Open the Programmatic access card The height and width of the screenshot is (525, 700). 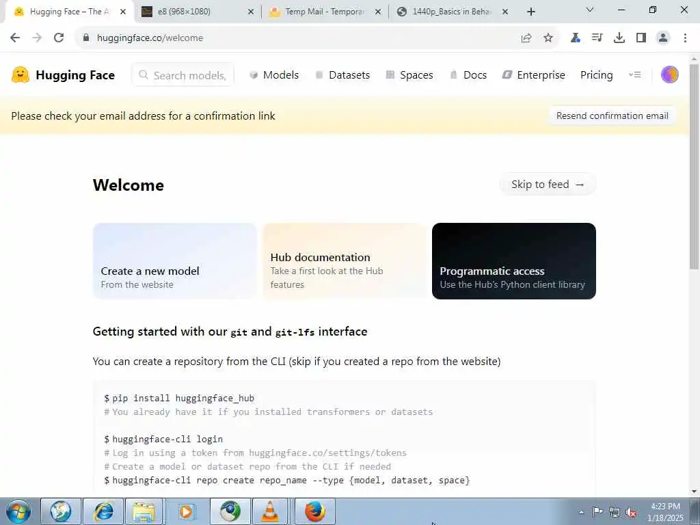pyautogui.click(x=514, y=261)
